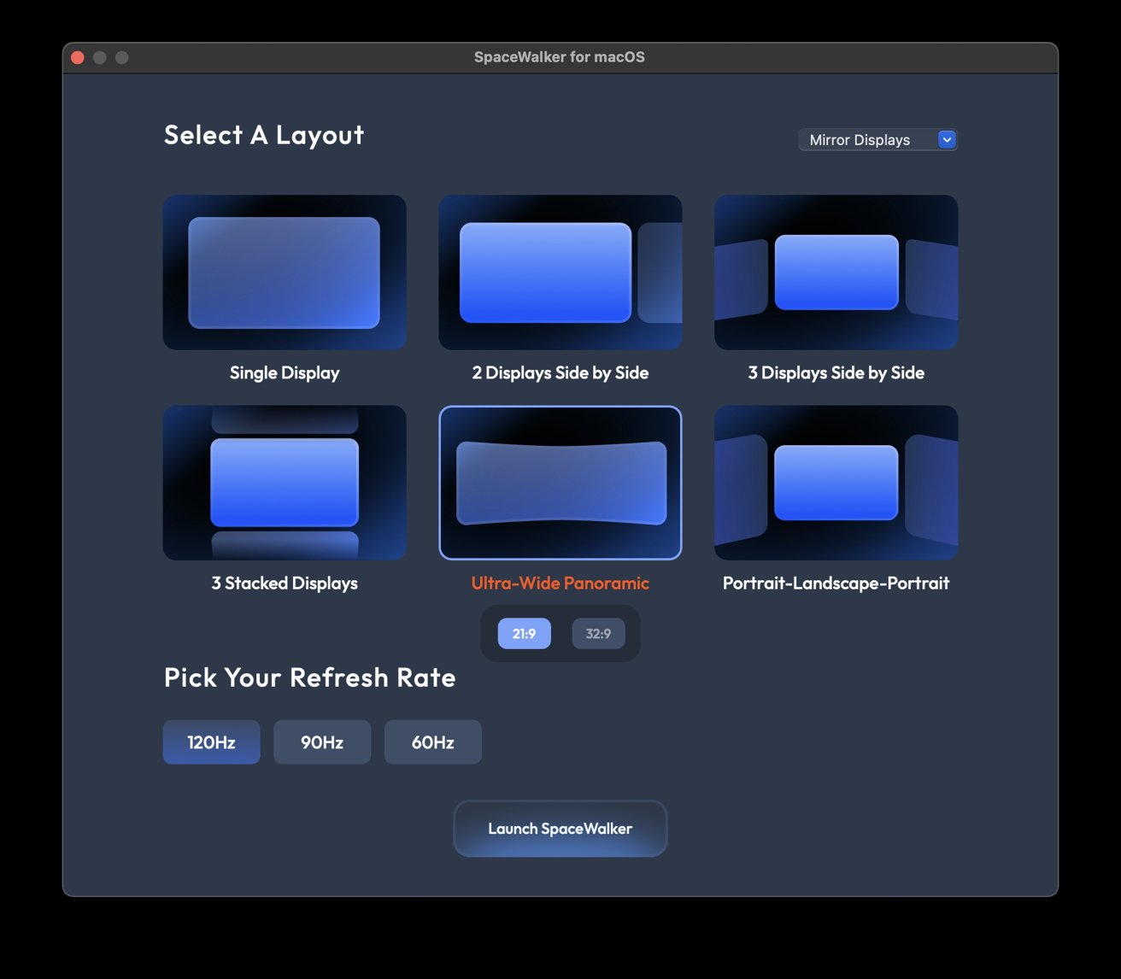This screenshot has width=1121, height=979.
Task: Click the Launch SpaceWalker button
Action: click(560, 829)
